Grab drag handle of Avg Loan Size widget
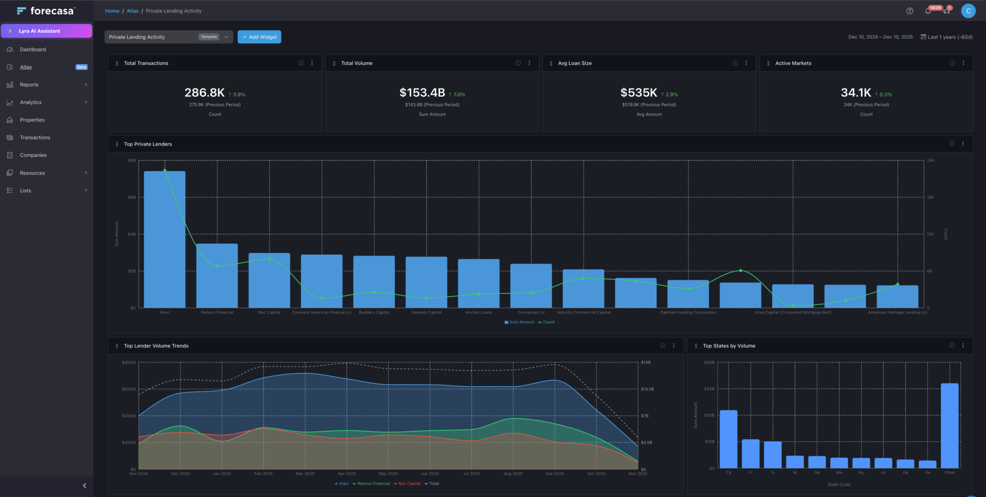This screenshot has height=497, width=986. point(551,63)
